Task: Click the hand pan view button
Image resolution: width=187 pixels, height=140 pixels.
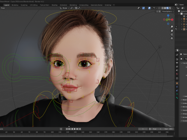Action: click(x=172, y=31)
